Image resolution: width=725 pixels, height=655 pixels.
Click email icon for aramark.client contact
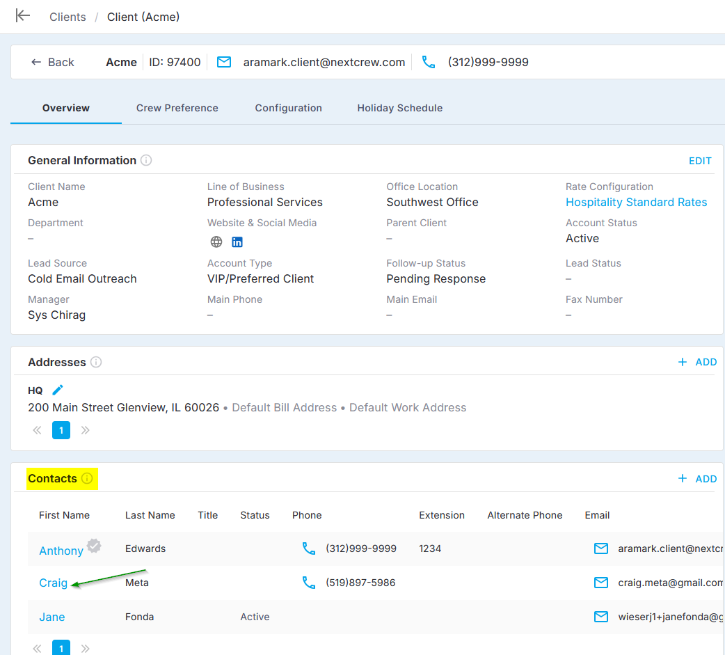click(x=601, y=549)
